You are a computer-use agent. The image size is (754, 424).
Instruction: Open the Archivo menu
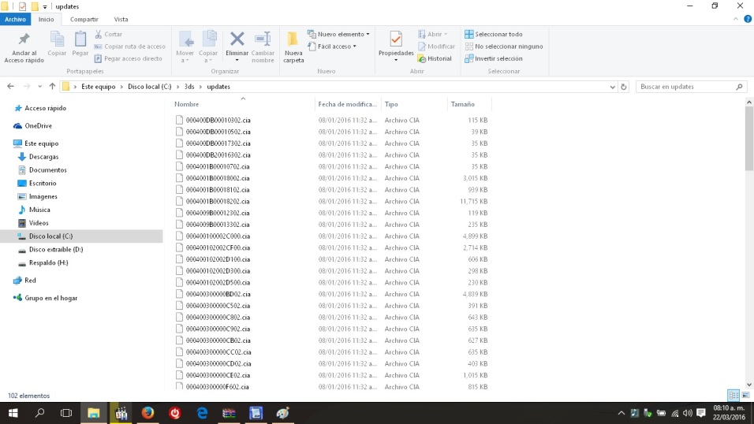[16, 19]
